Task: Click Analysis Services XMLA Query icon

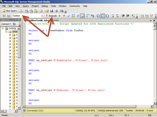Action: coord(36,11)
